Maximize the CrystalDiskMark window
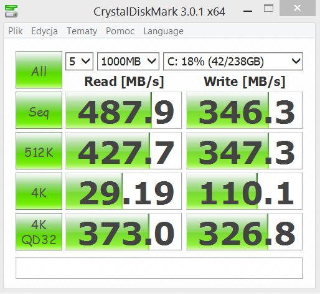The width and height of the screenshot is (320, 294). [x=268, y=9]
